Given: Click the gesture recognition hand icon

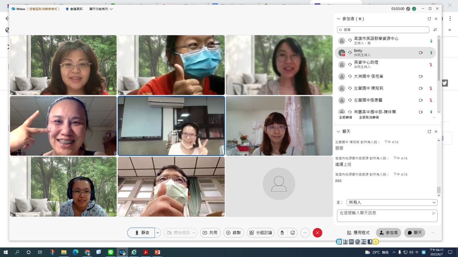Looking at the screenshot, I should (282, 233).
